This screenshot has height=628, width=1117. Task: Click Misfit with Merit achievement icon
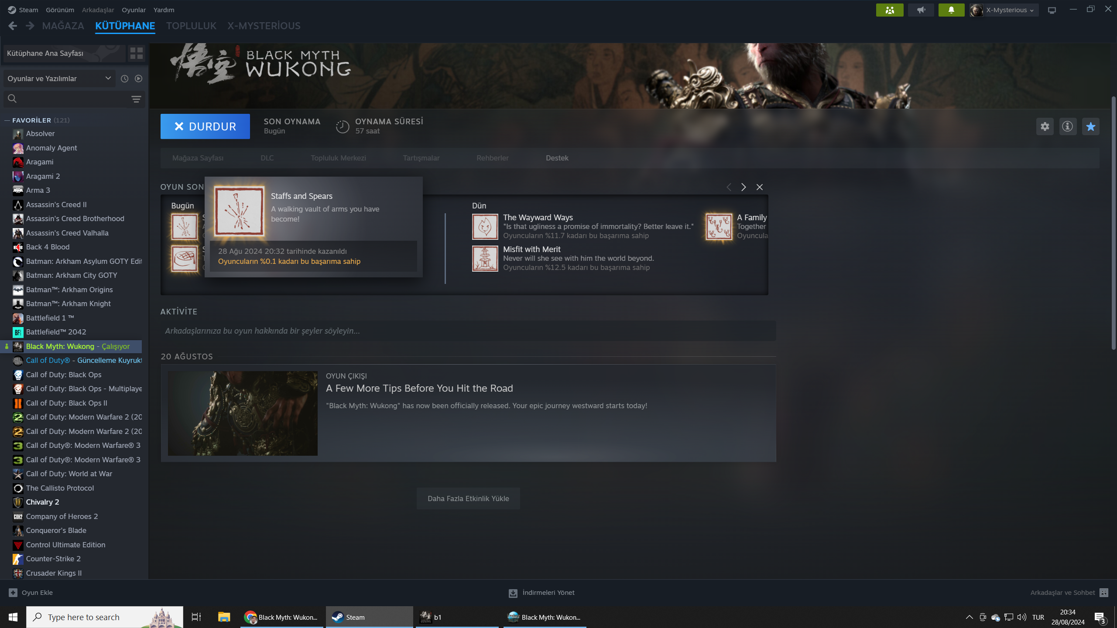(485, 259)
